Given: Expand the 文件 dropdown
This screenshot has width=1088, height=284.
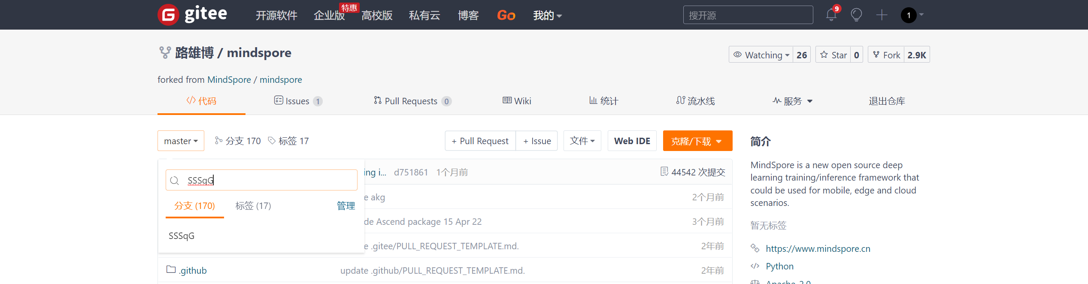Looking at the screenshot, I should [582, 141].
